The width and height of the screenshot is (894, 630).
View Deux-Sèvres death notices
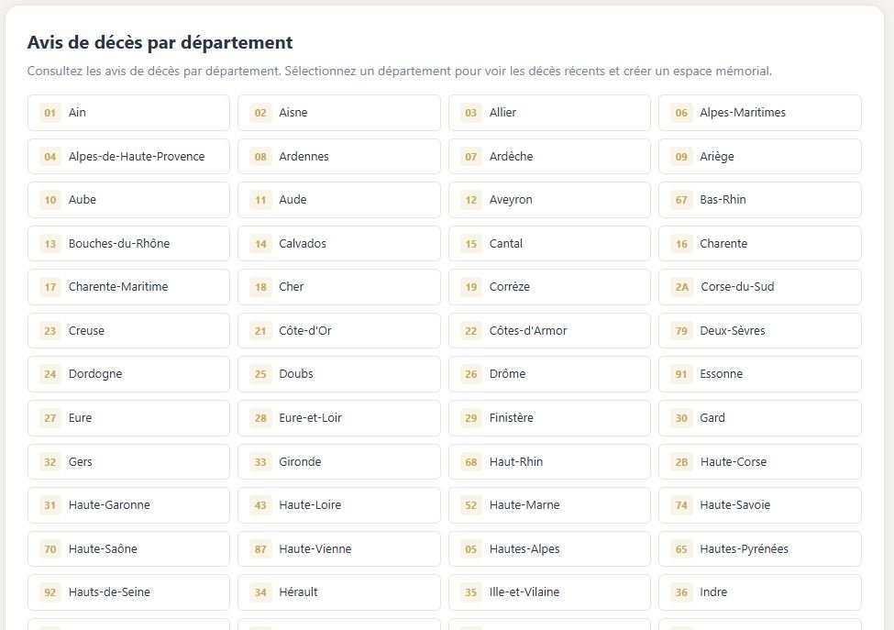[759, 330]
